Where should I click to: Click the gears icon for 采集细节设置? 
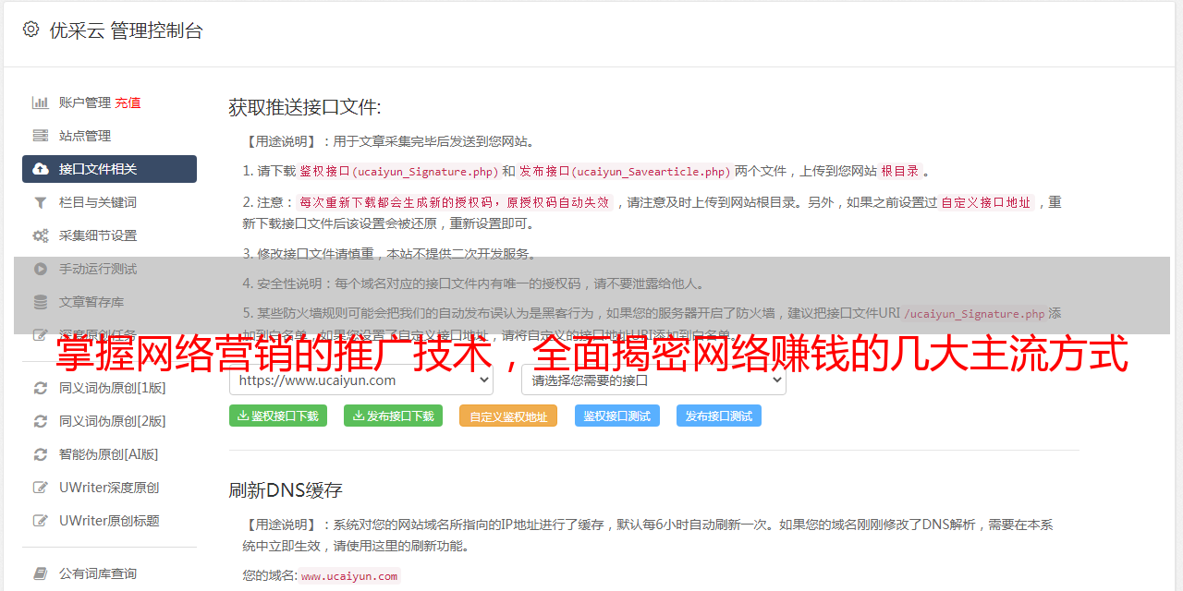[x=41, y=235]
